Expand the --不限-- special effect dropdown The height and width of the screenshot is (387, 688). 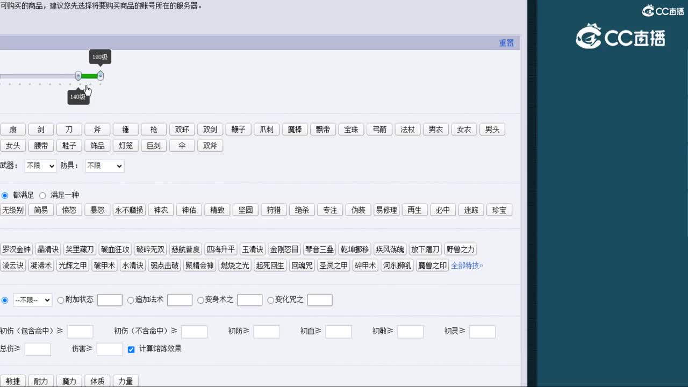click(32, 300)
